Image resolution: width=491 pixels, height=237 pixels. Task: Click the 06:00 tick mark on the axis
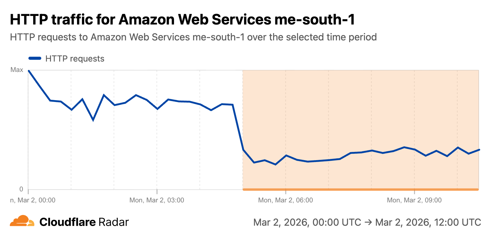286,192
